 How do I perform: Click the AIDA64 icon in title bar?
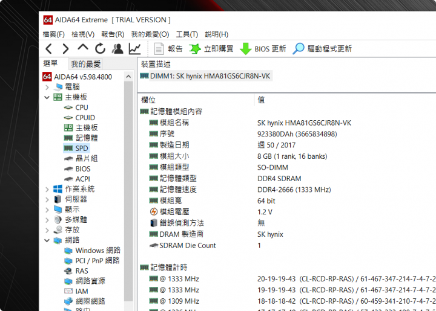click(48, 20)
